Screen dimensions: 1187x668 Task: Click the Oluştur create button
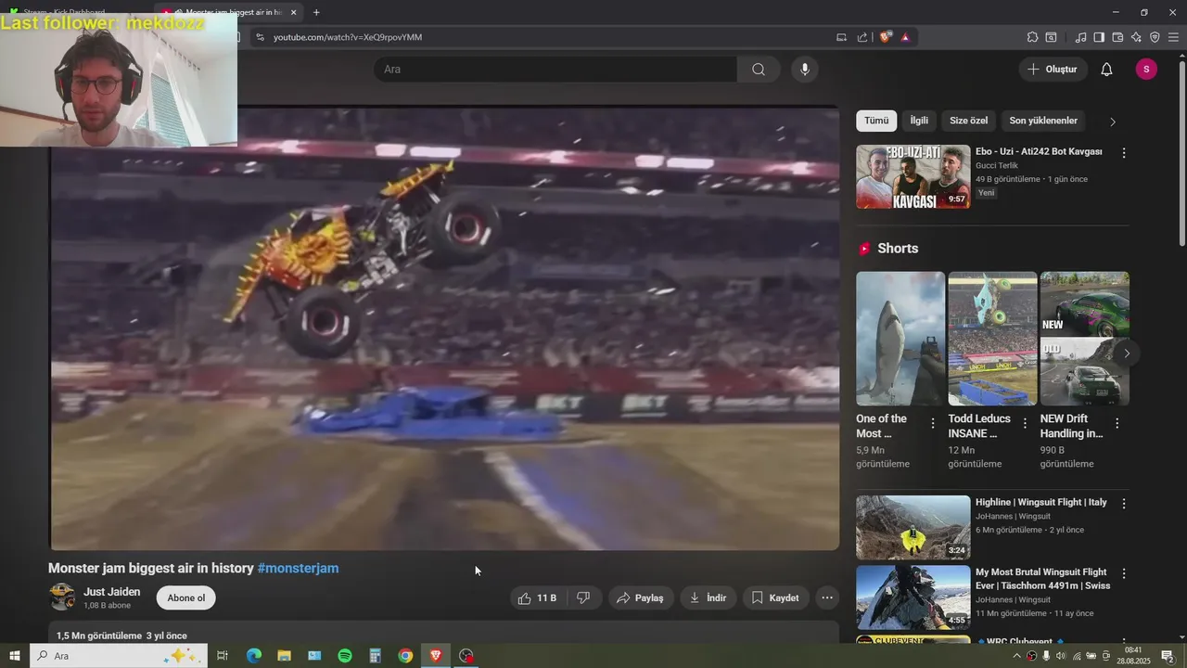click(x=1053, y=70)
